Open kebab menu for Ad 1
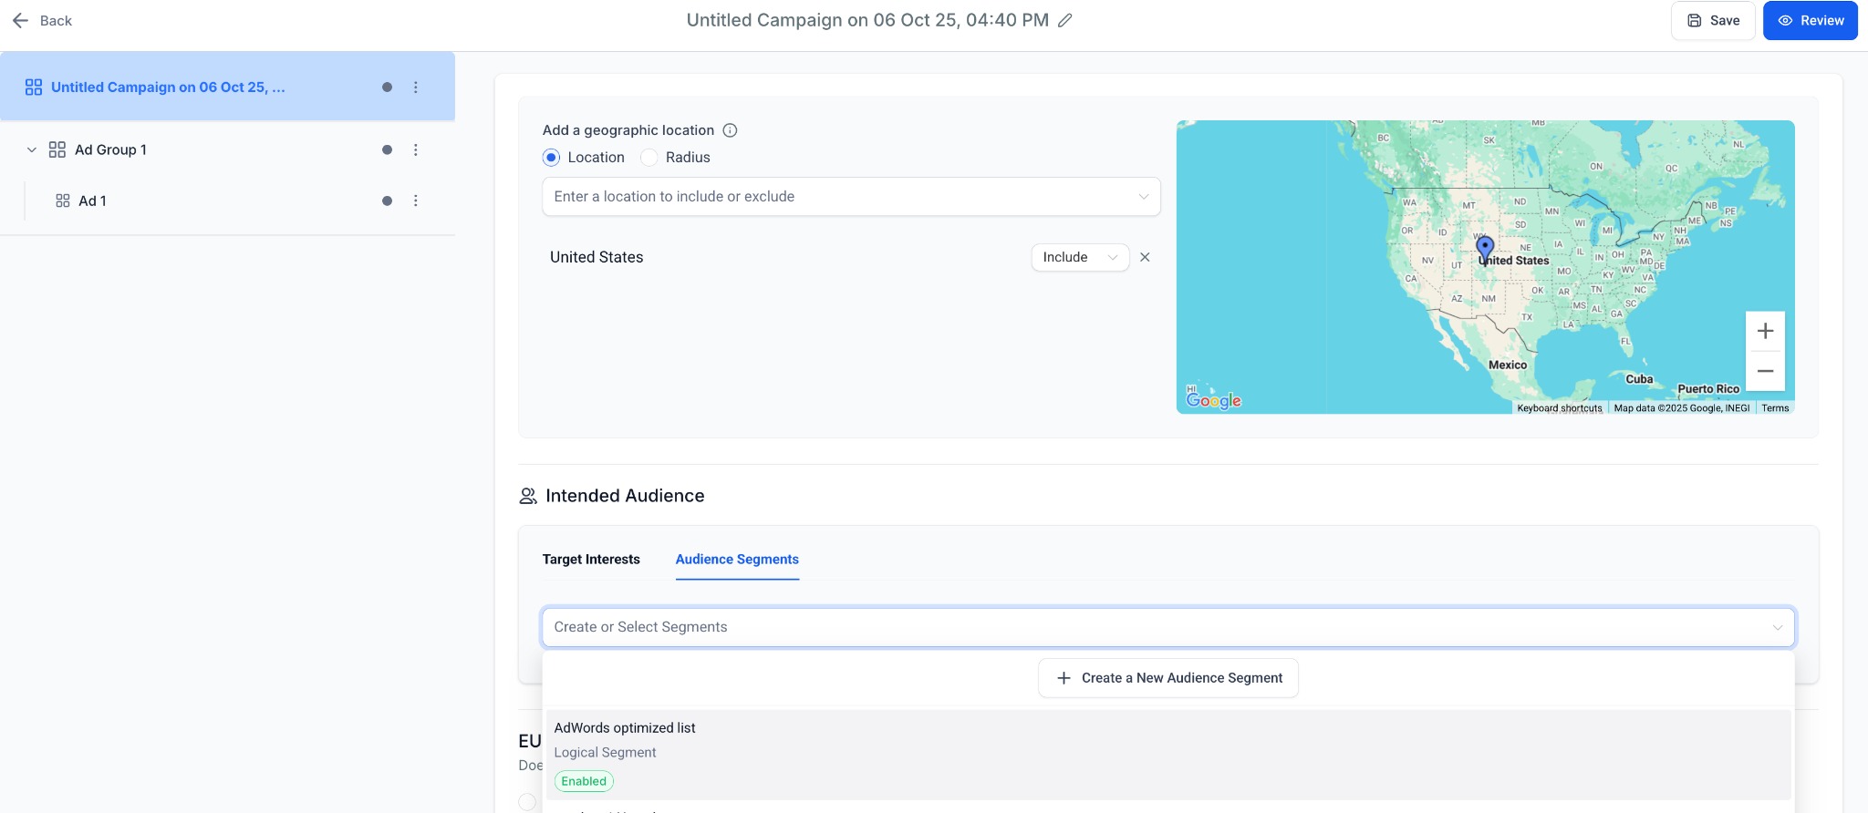 [416, 201]
